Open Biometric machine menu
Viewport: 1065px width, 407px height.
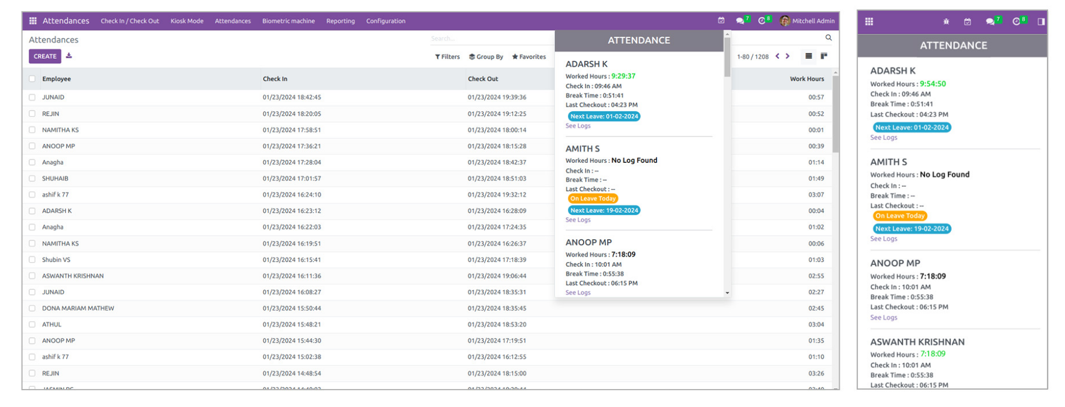289,21
